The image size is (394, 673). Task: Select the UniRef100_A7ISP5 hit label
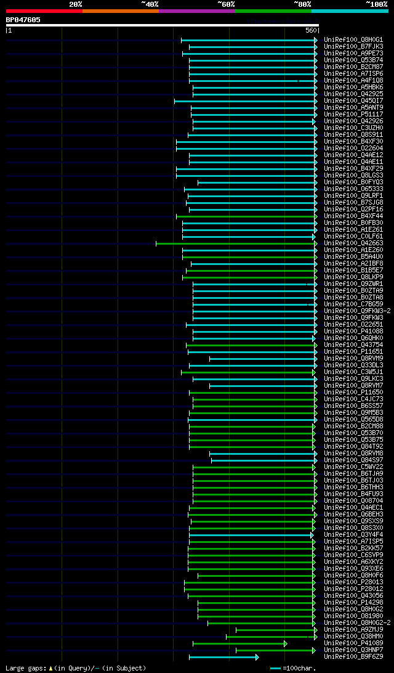(354, 542)
